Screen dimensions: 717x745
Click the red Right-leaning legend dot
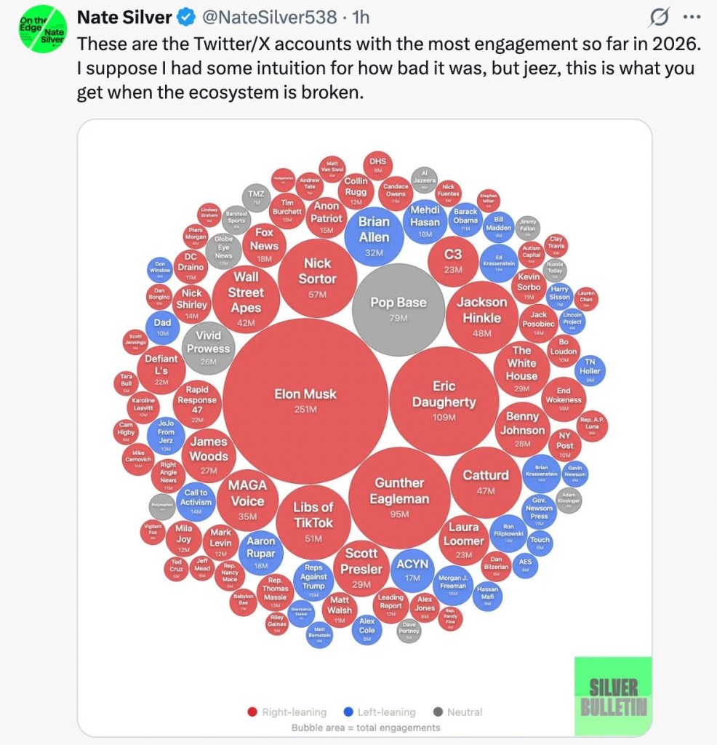point(252,712)
